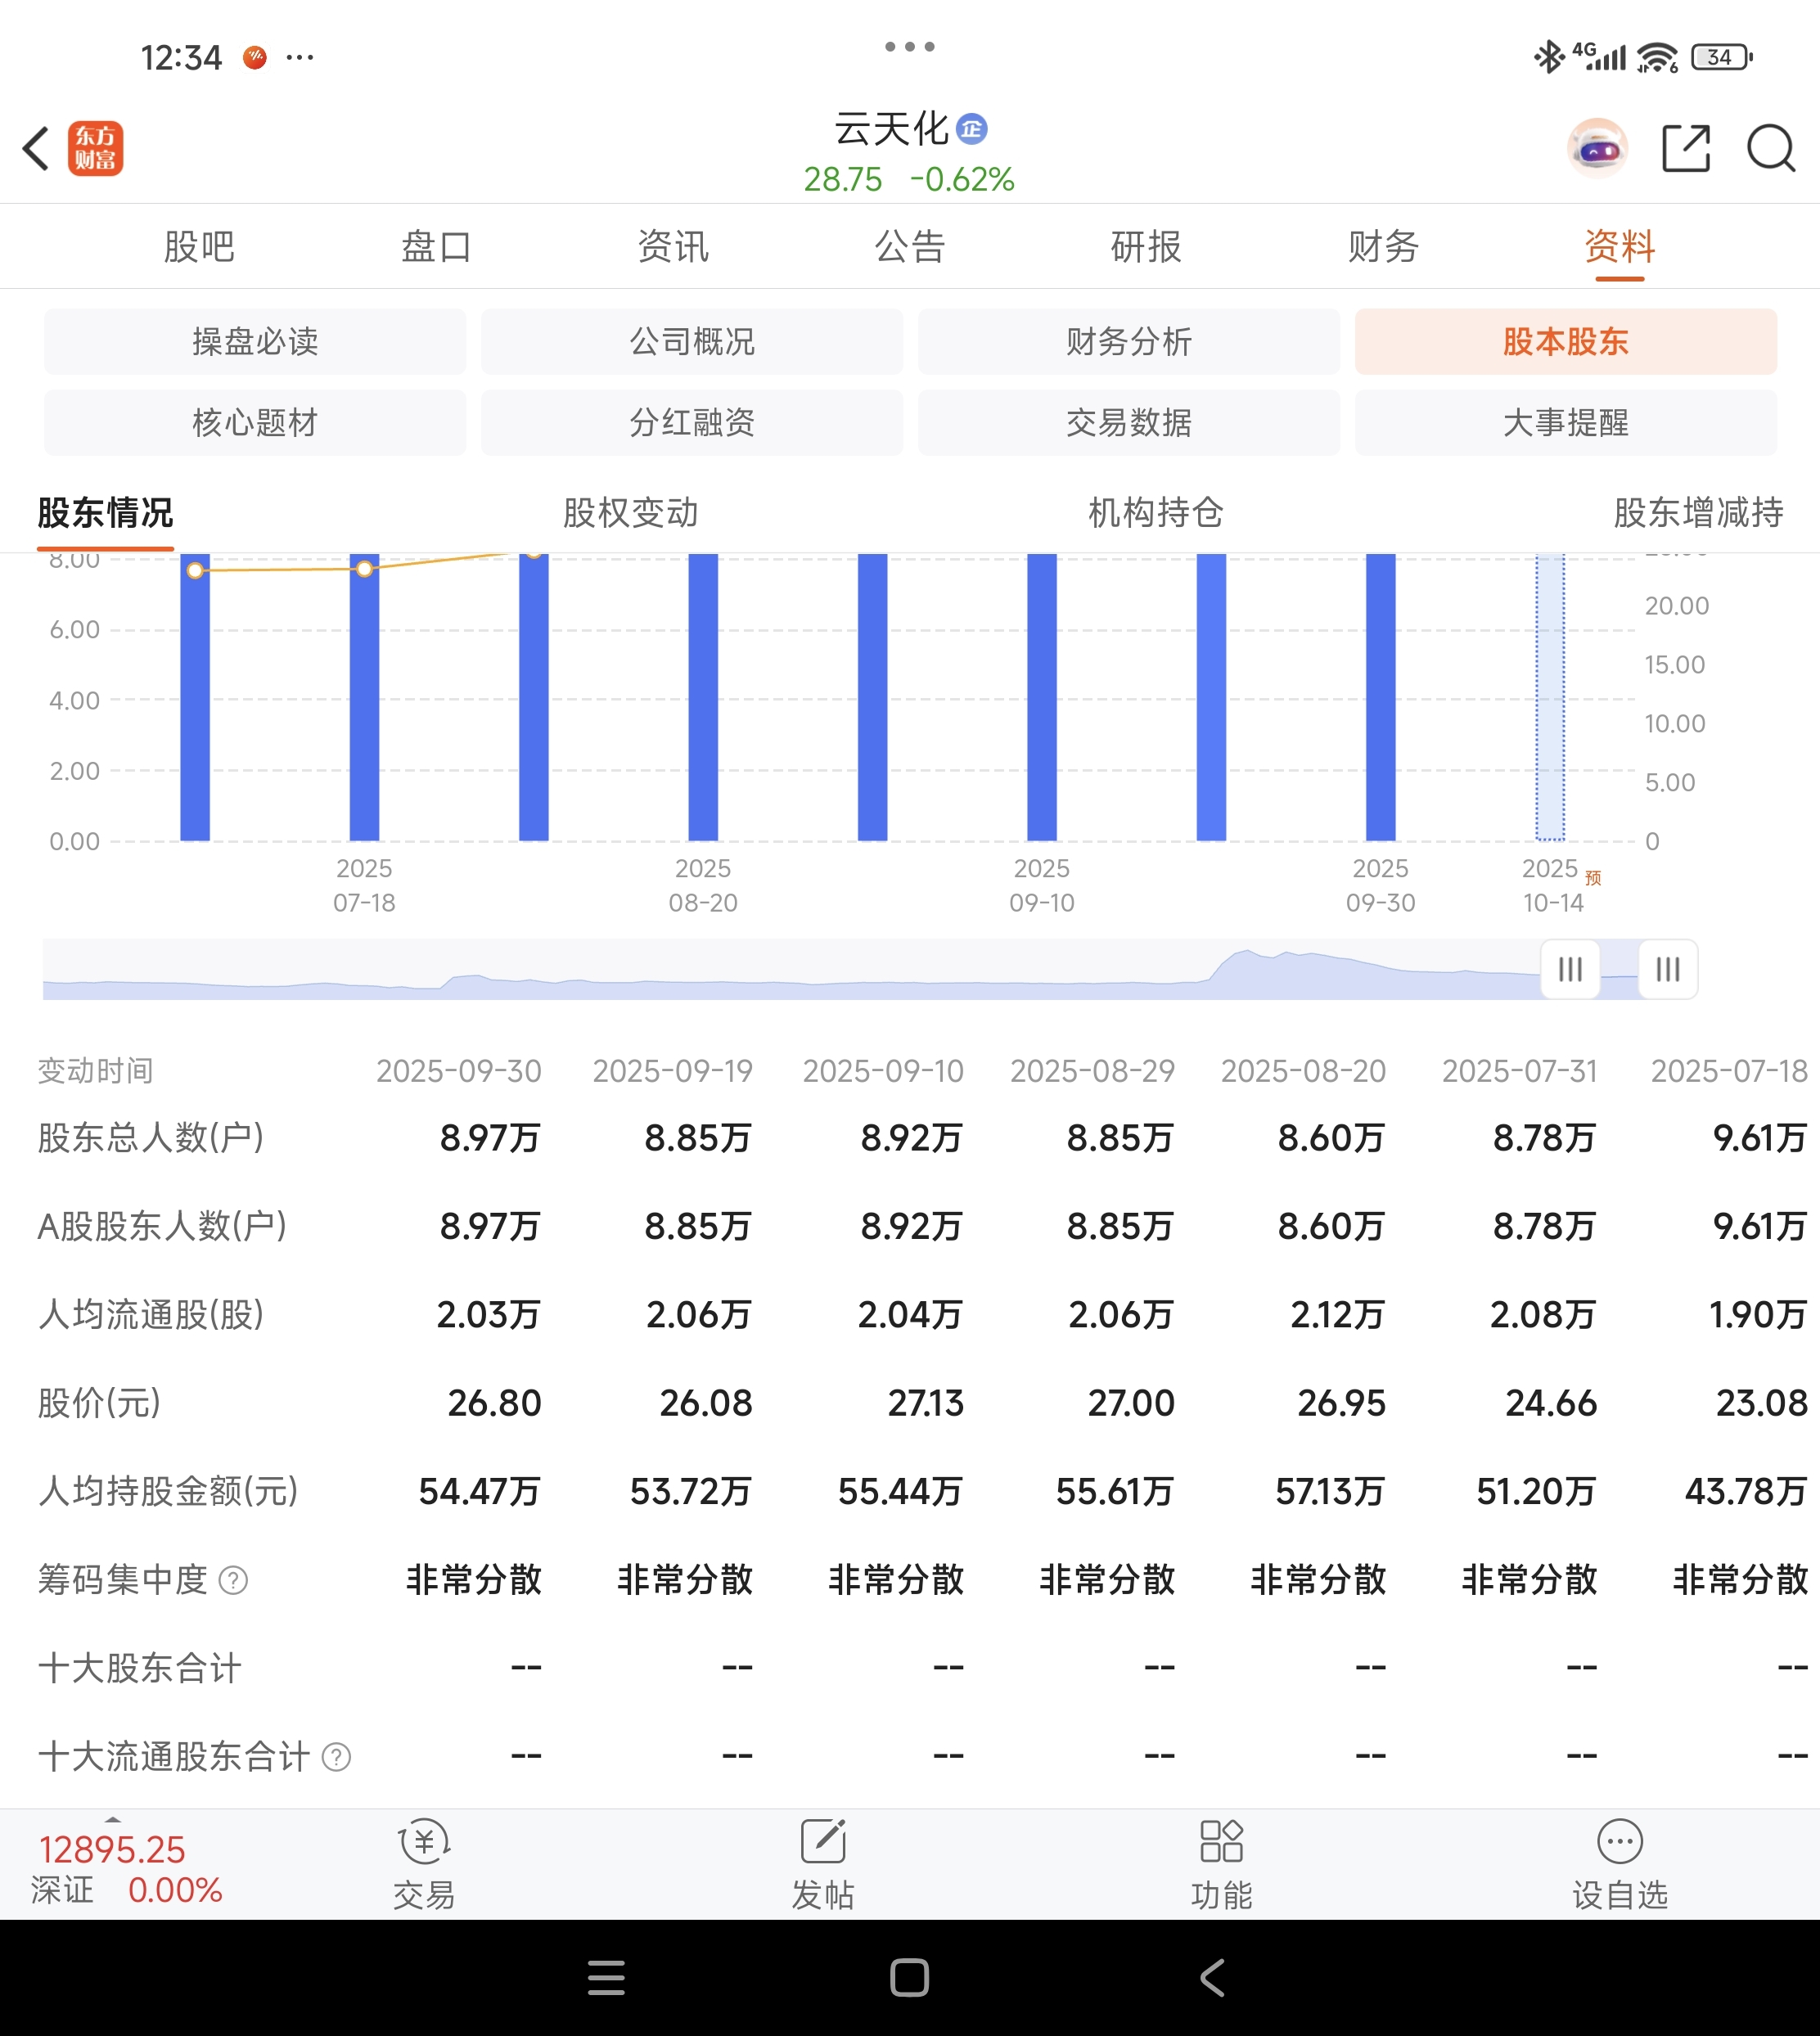Tap the share export icon
This screenshot has height=2036, width=1820.
(x=1686, y=148)
